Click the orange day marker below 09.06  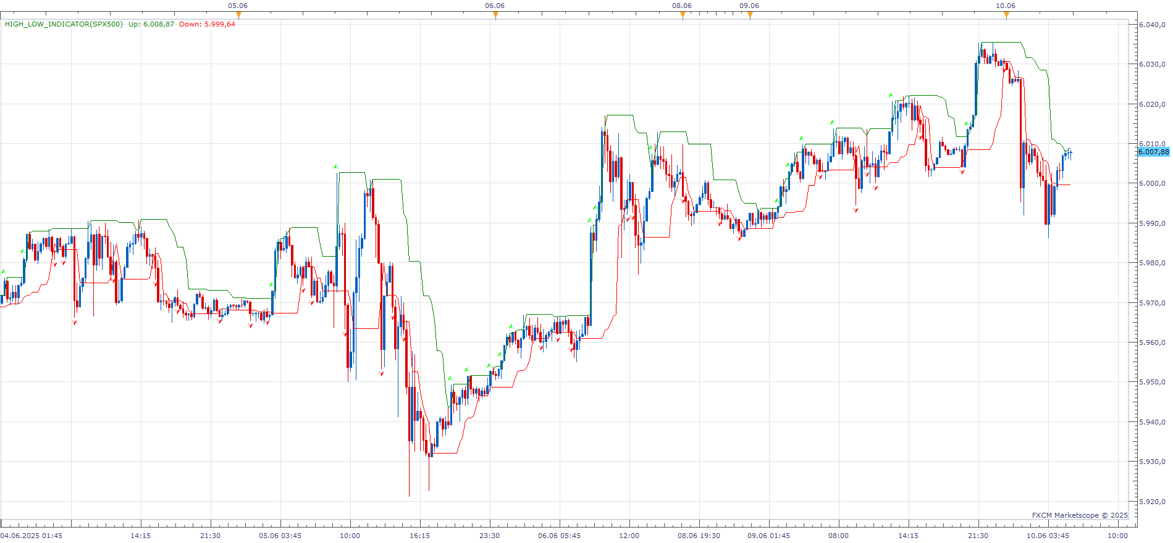750,15
